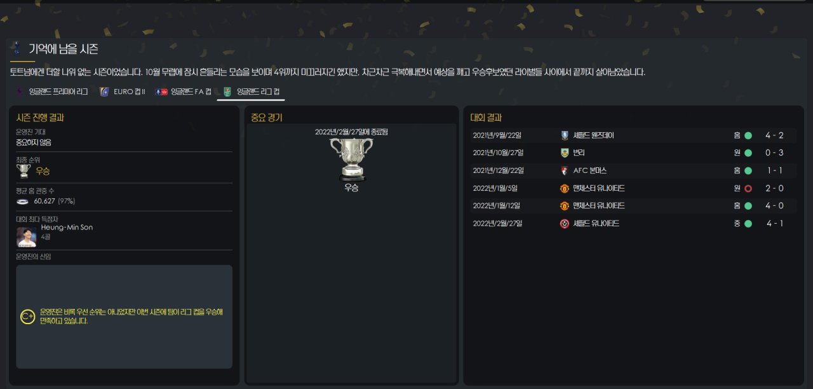Click the stadium attendance icon
813x389 pixels.
[23, 201]
